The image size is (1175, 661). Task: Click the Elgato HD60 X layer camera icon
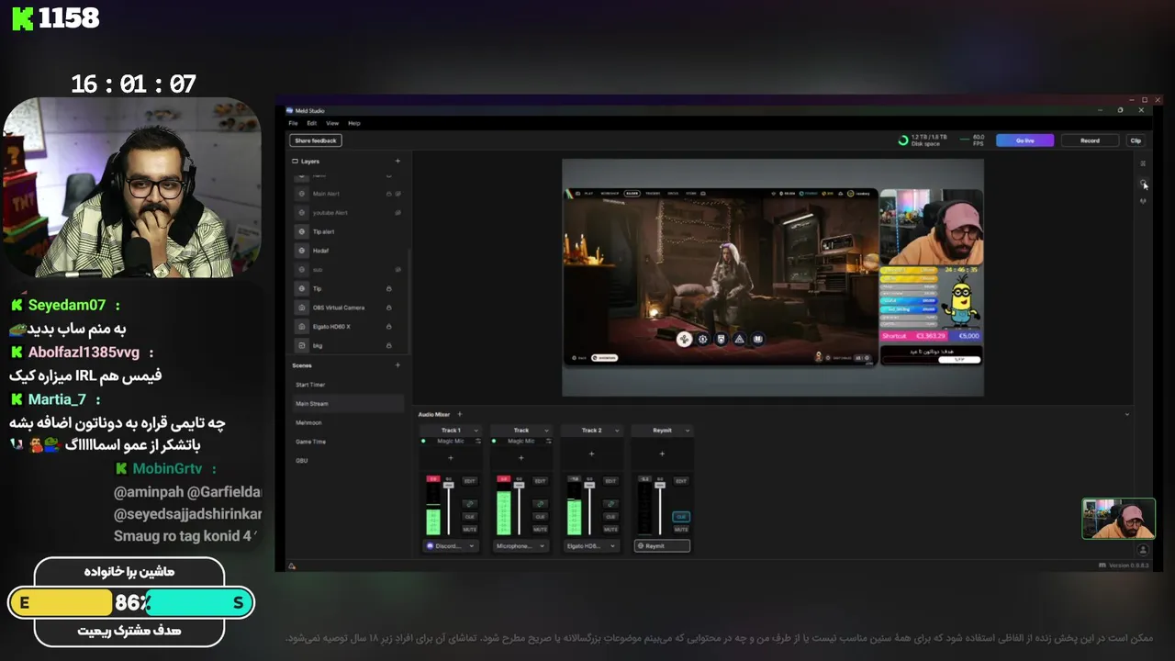302,326
